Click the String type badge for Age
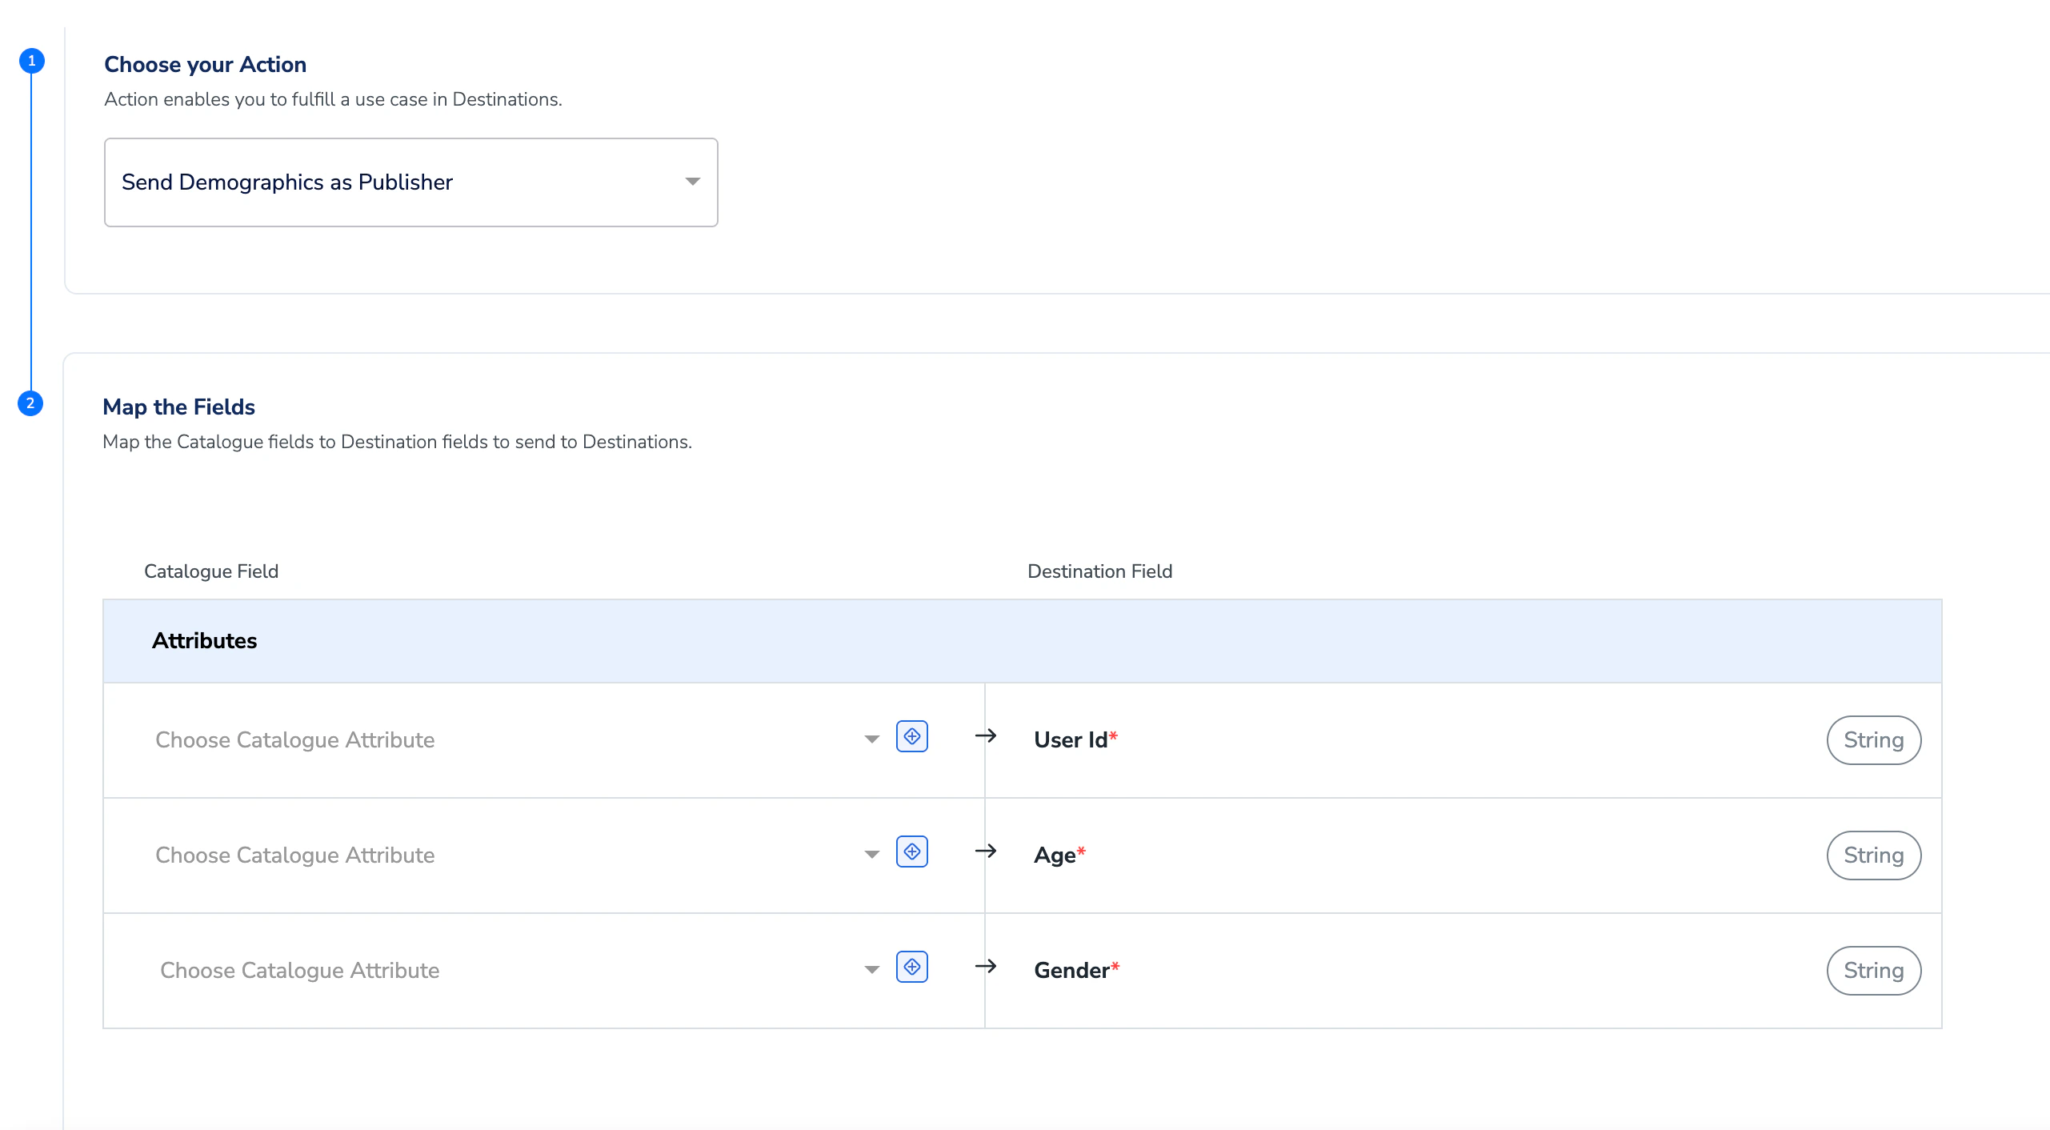2050x1130 pixels. pyautogui.click(x=1873, y=855)
